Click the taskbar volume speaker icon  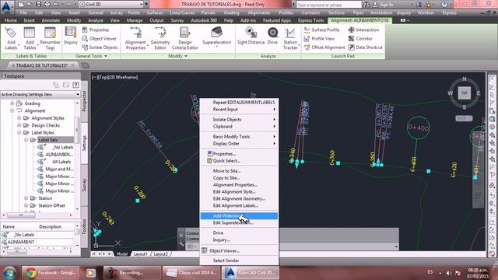(x=449, y=273)
